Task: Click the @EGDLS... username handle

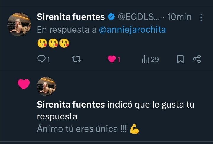Action: 138,17
